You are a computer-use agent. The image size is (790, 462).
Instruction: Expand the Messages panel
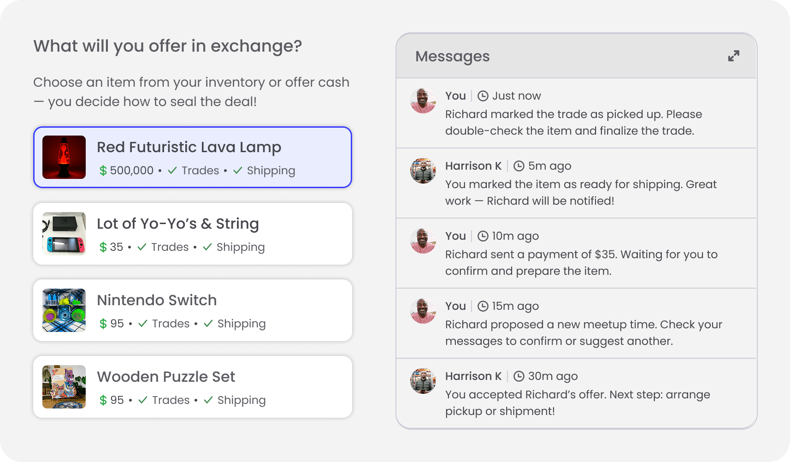pos(733,56)
